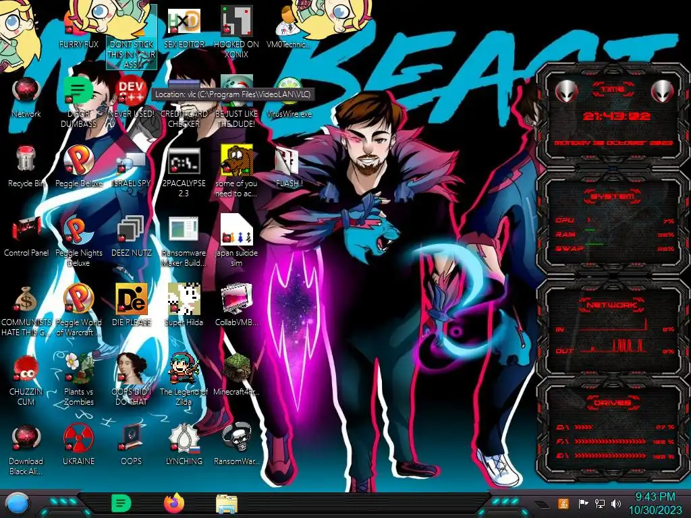This screenshot has width=691, height=518.
Task: Open the Recycle Bin
Action: click(x=26, y=167)
